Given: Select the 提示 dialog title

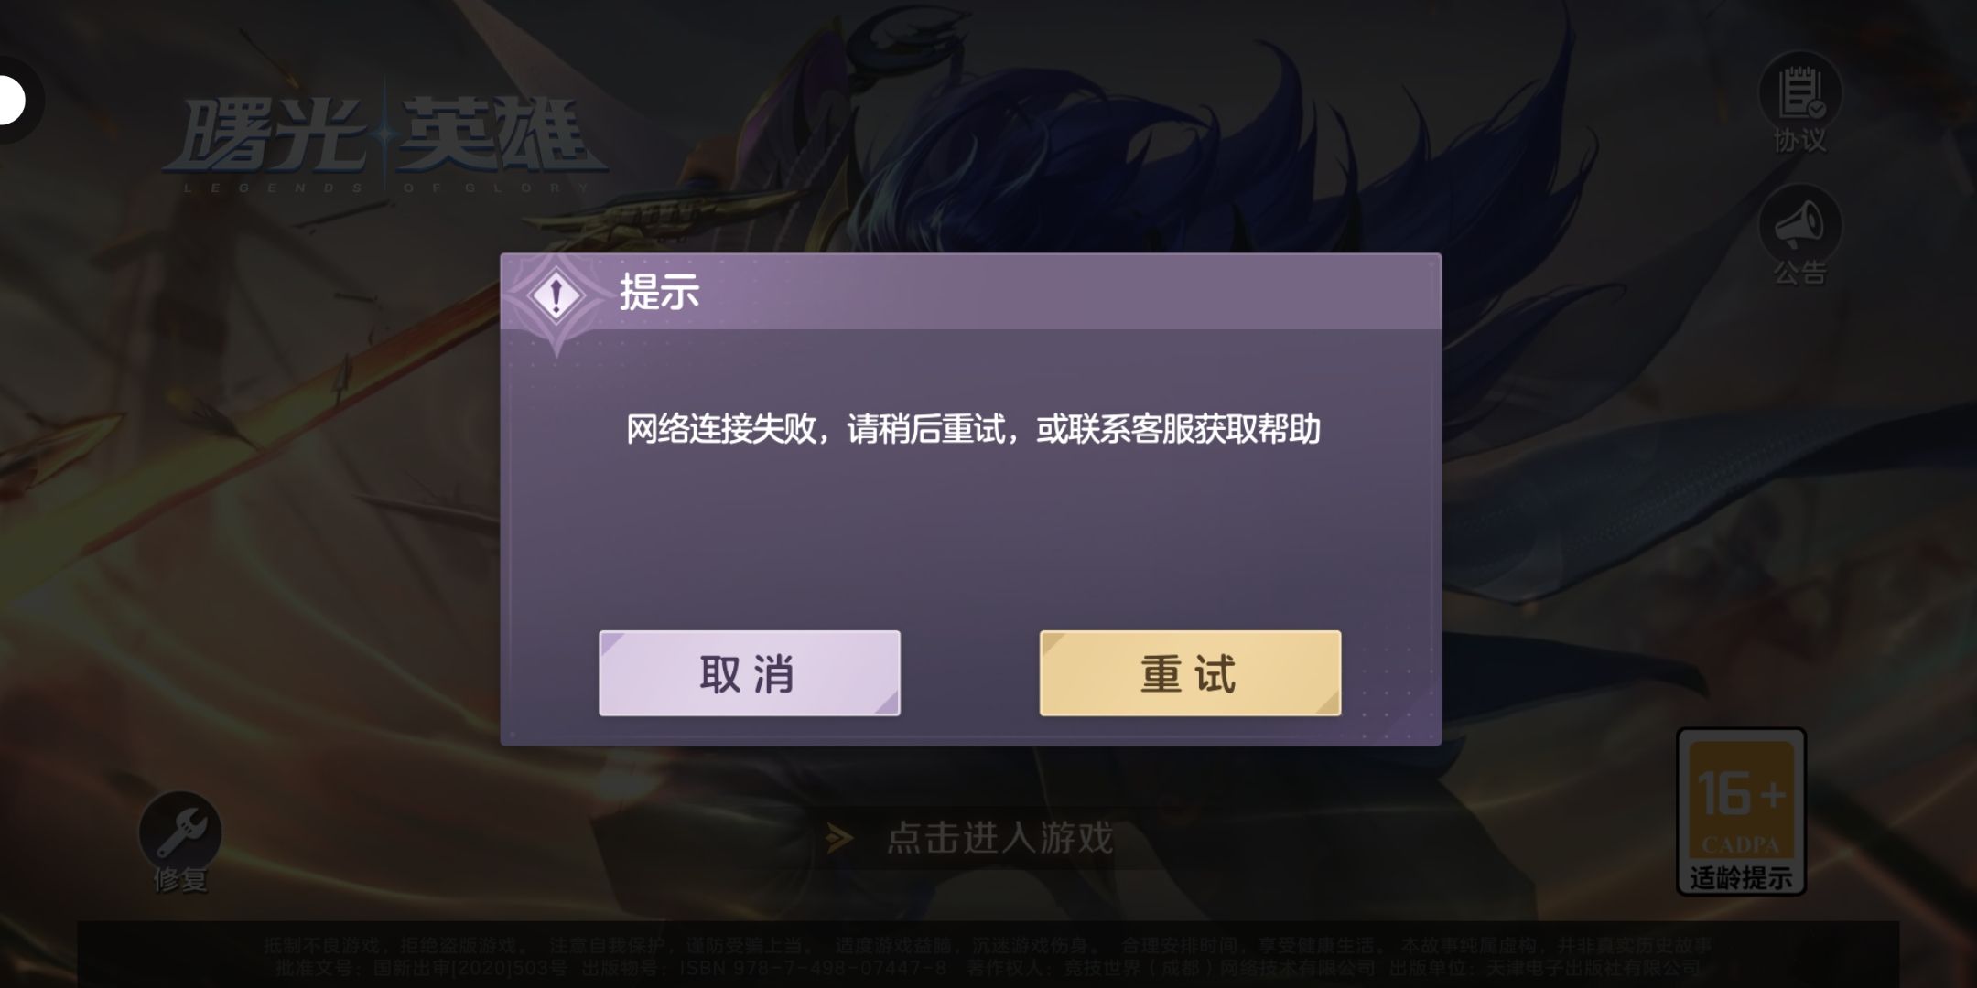Looking at the screenshot, I should 659,293.
